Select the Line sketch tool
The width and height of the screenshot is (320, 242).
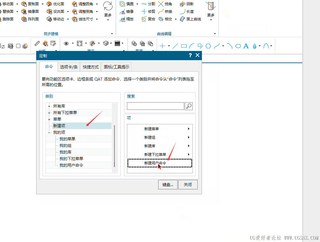coord(175,46)
